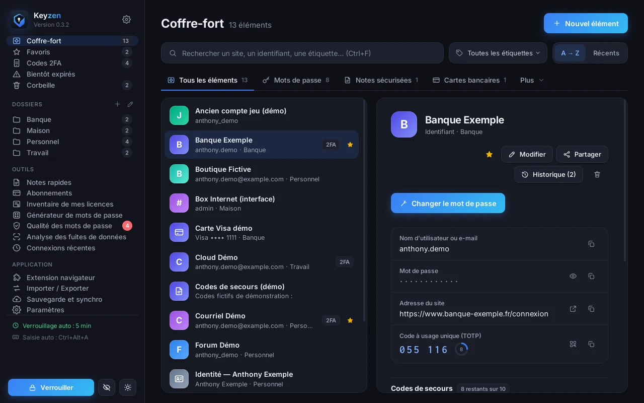Click the item list scrollbar
The height and width of the screenshot is (403, 644).
coord(364,211)
